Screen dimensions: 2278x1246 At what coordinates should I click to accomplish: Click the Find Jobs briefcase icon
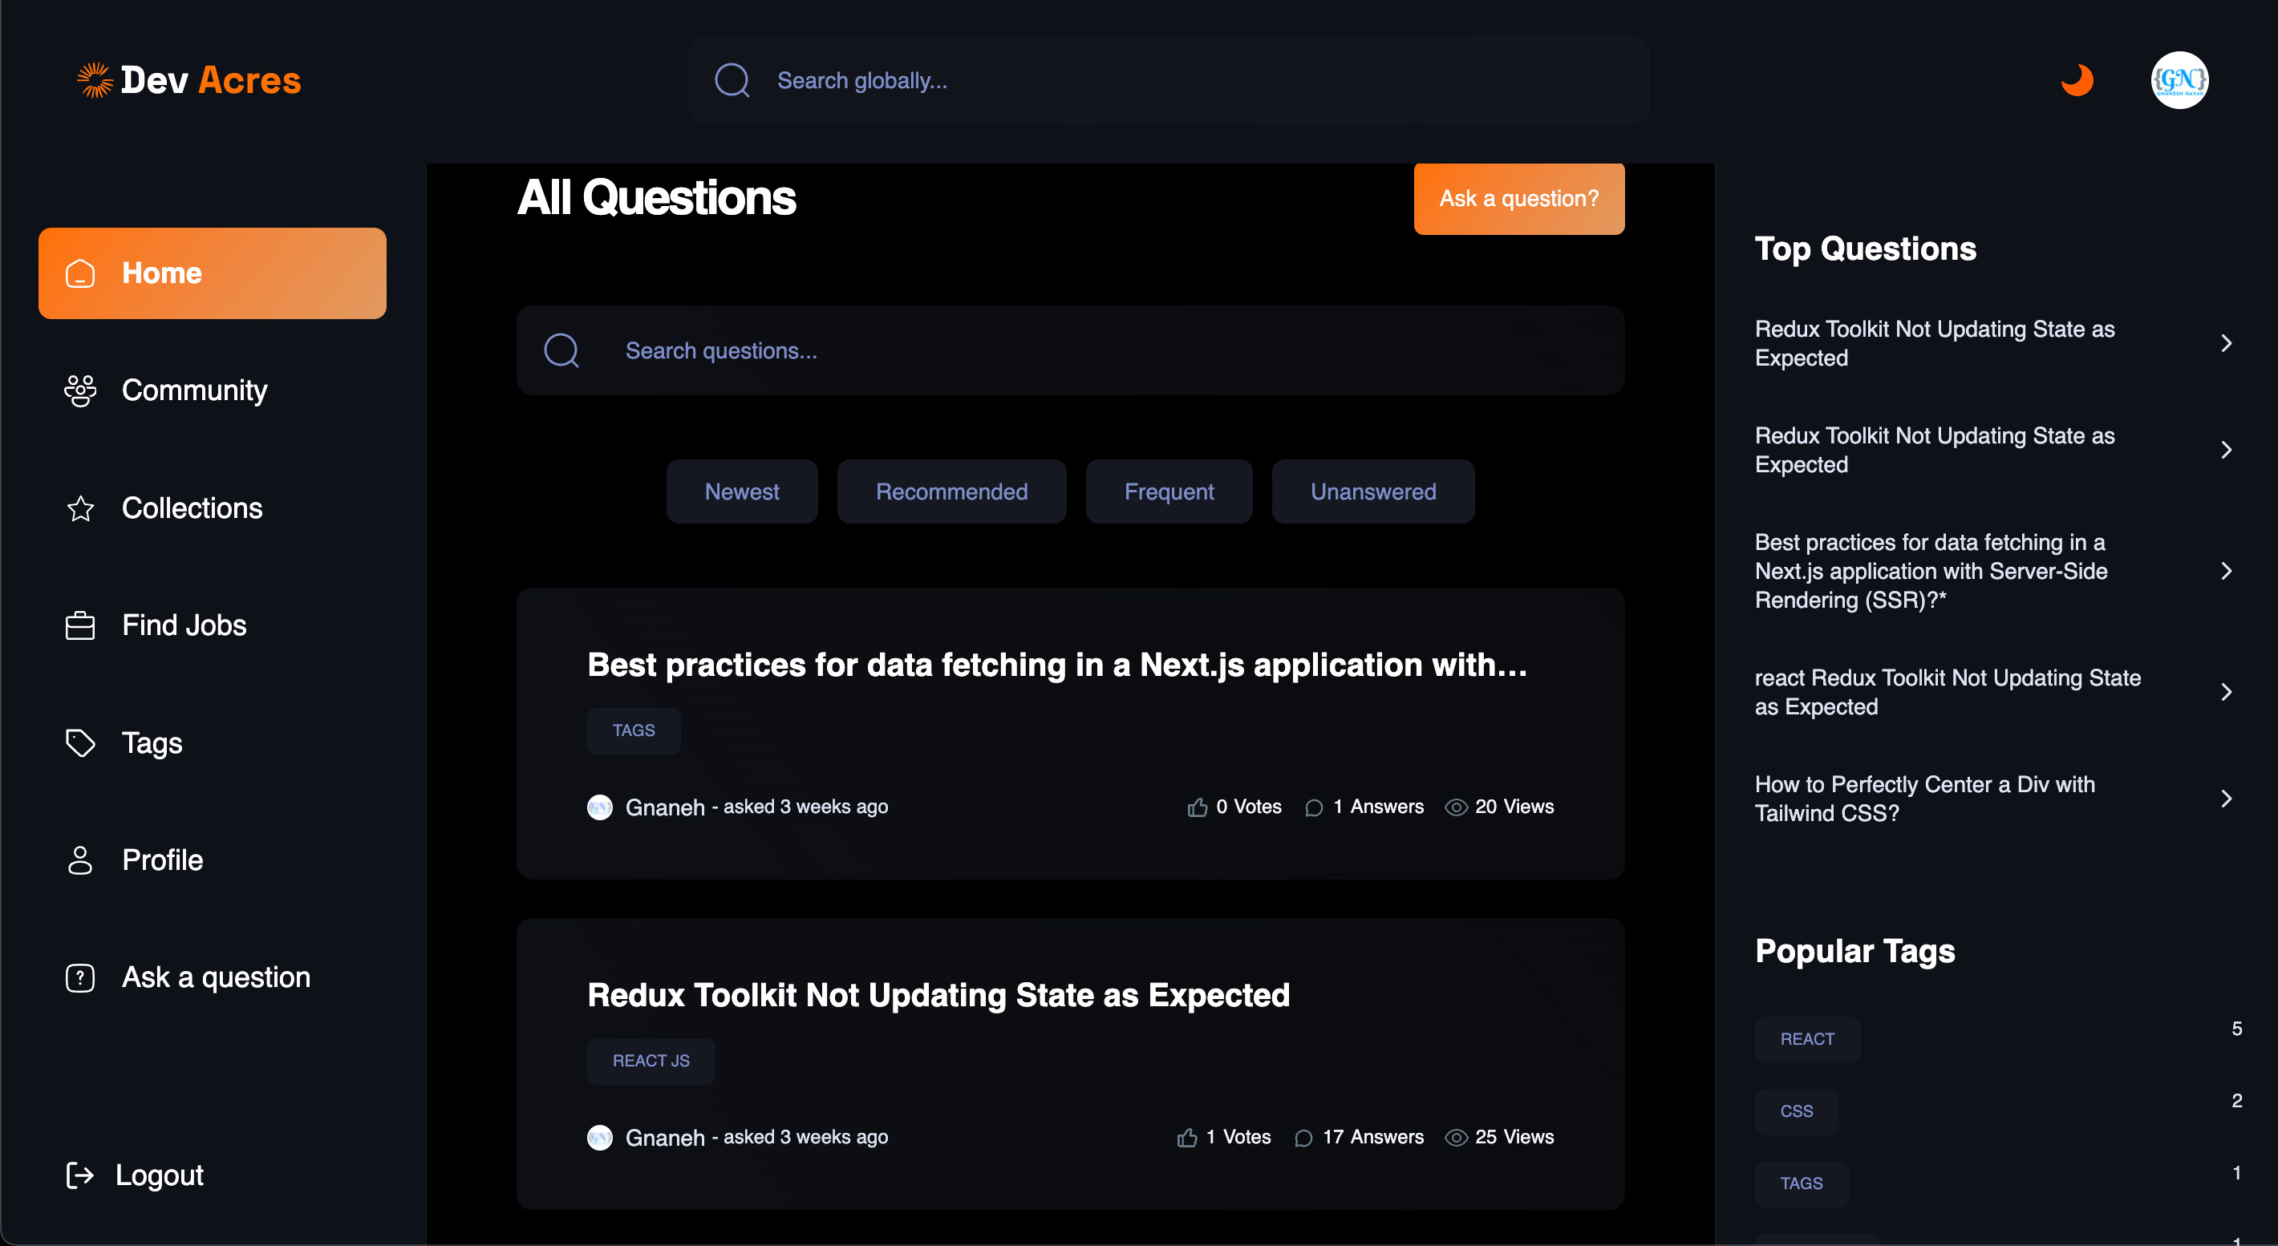[x=80, y=625]
